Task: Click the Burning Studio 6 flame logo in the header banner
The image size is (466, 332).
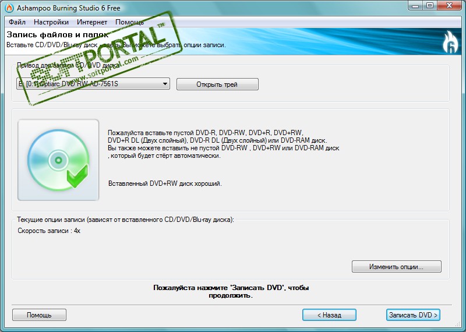Action: pyautogui.click(x=450, y=42)
